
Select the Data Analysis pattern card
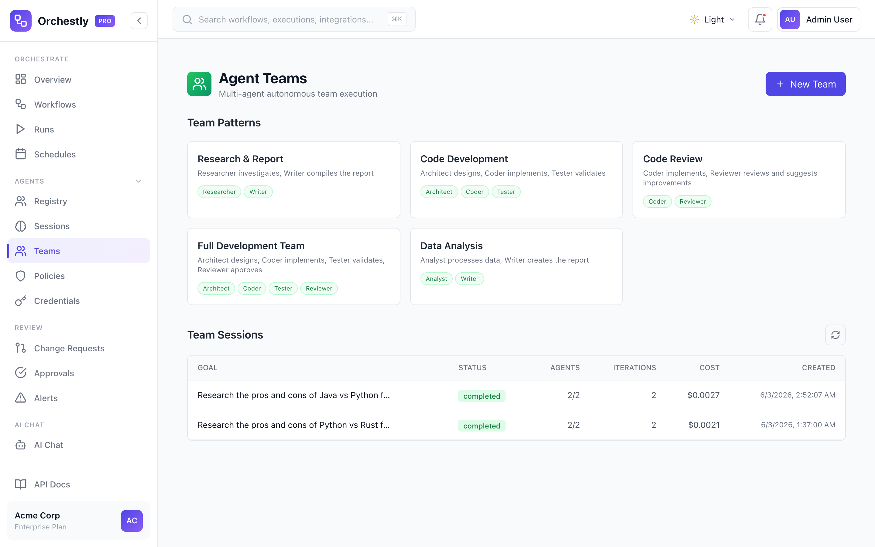516,266
